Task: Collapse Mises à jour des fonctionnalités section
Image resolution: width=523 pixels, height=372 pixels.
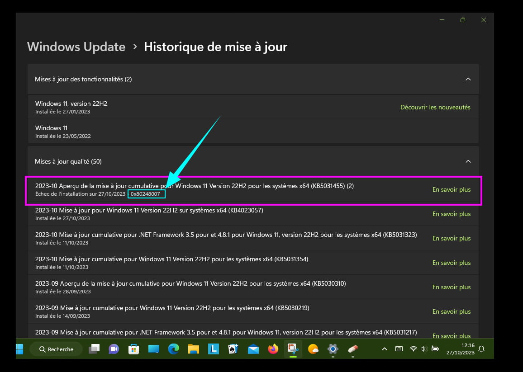Action: tap(468, 79)
